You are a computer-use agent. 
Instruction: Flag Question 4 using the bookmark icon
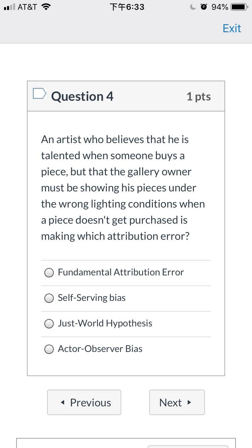39,94
